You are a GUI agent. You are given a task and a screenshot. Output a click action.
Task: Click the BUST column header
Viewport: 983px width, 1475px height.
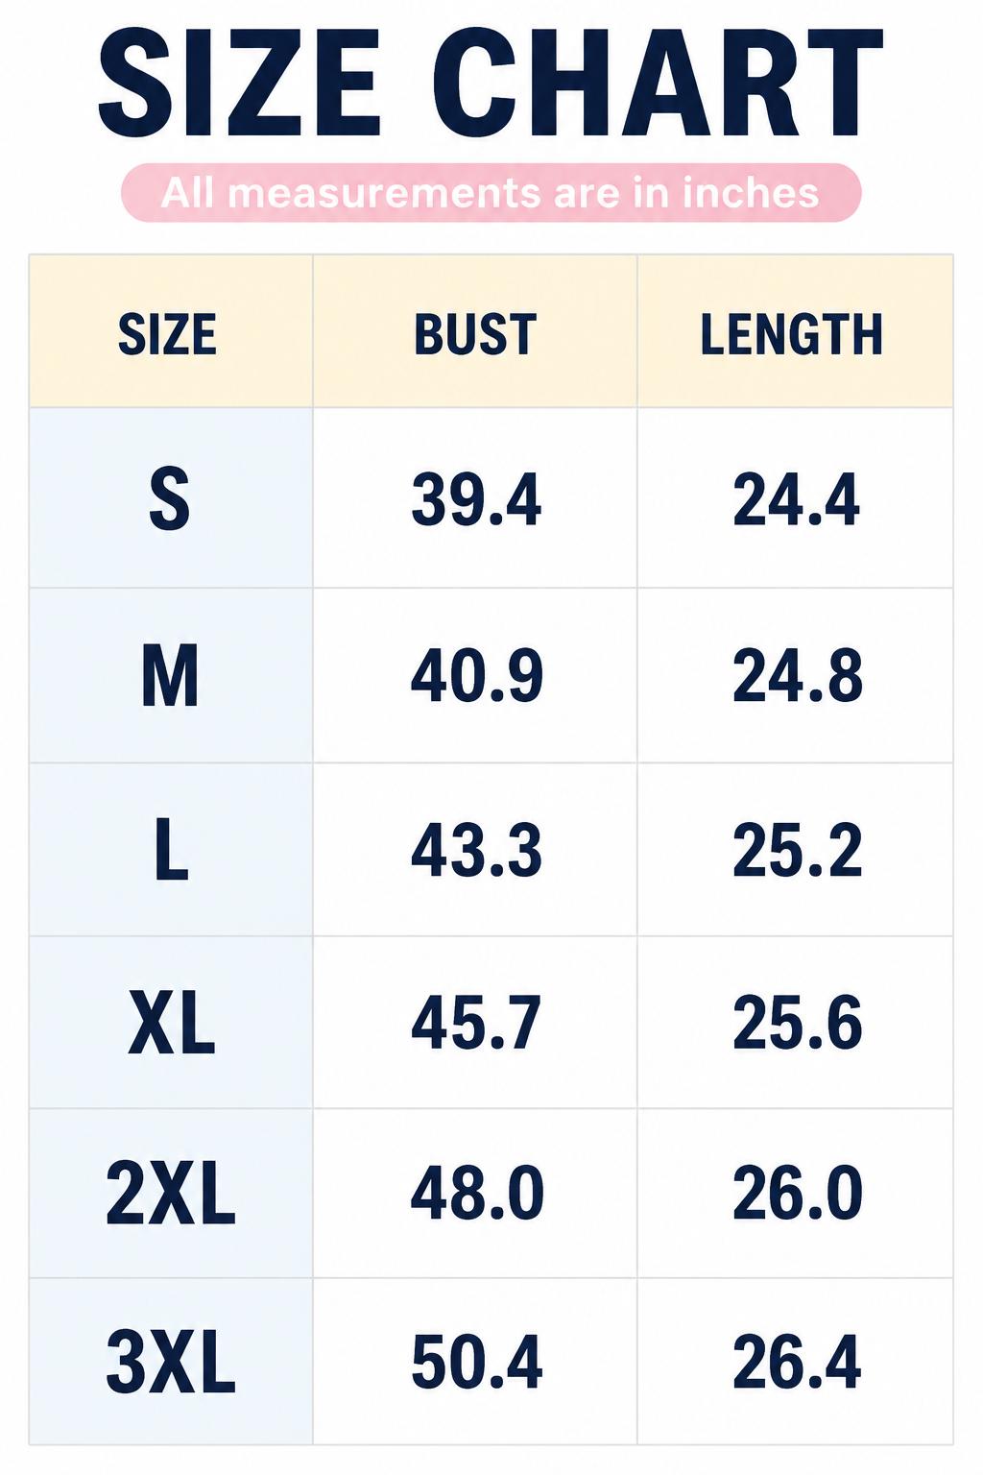pos(475,334)
